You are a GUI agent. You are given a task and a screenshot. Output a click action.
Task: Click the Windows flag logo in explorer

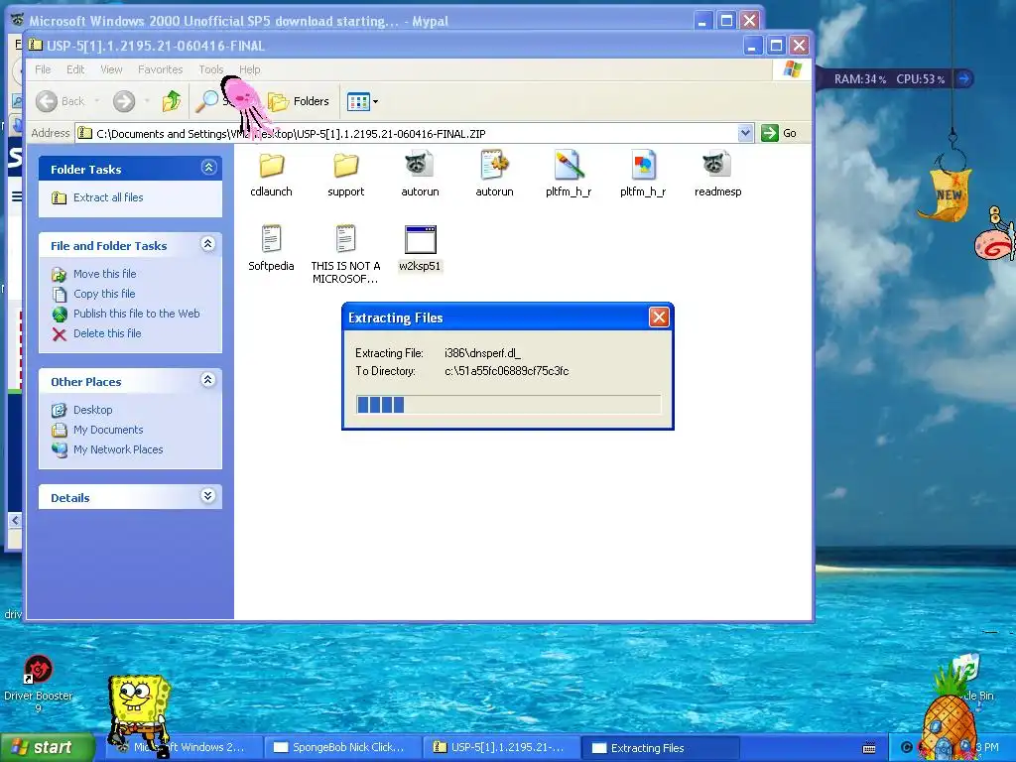coord(792,69)
